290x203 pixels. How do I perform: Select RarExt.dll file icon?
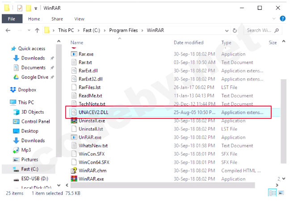tap(74, 71)
